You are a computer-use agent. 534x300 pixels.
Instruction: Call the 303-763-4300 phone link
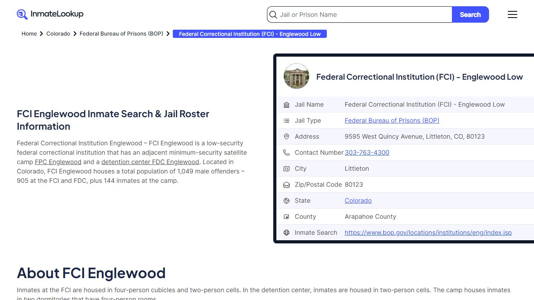tap(367, 153)
